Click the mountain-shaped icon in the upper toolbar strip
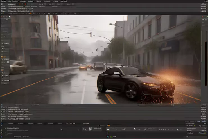Screen dimensions: 208x139 point(49,14)
